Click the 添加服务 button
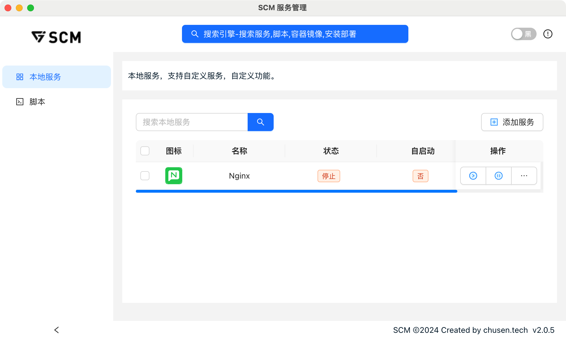This screenshot has height=339, width=566. (512, 122)
